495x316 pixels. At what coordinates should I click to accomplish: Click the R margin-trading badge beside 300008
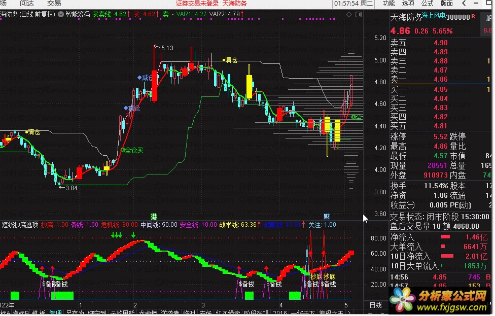pos(473,16)
